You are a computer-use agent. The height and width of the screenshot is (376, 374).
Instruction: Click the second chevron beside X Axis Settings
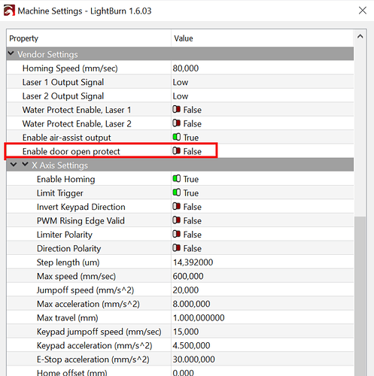(x=25, y=164)
